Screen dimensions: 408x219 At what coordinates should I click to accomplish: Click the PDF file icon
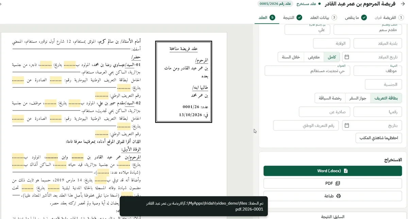point(338,183)
